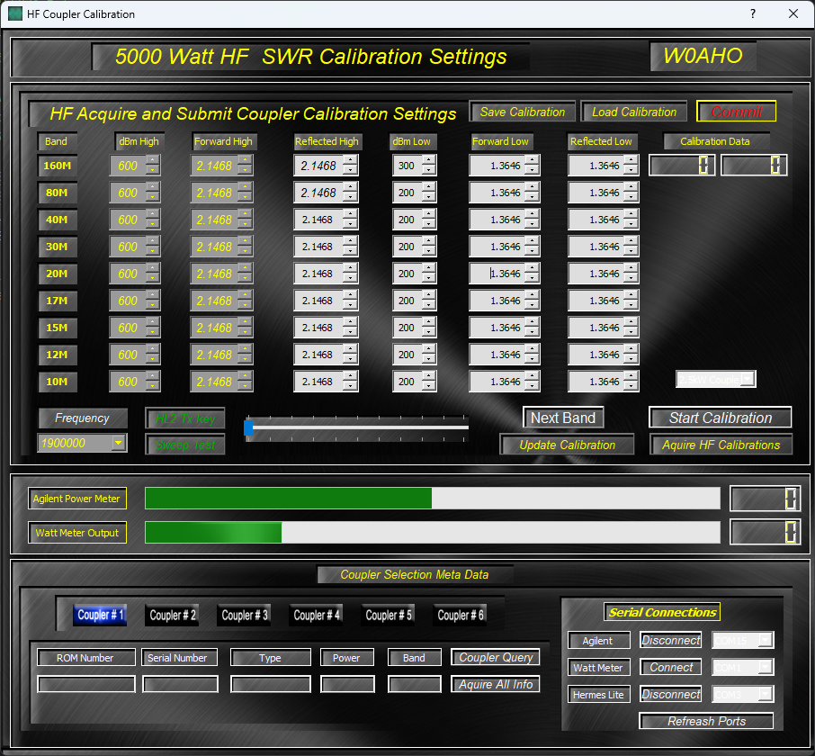Start the Sweep Test button
Screen dimensions: 815x756
coord(185,445)
